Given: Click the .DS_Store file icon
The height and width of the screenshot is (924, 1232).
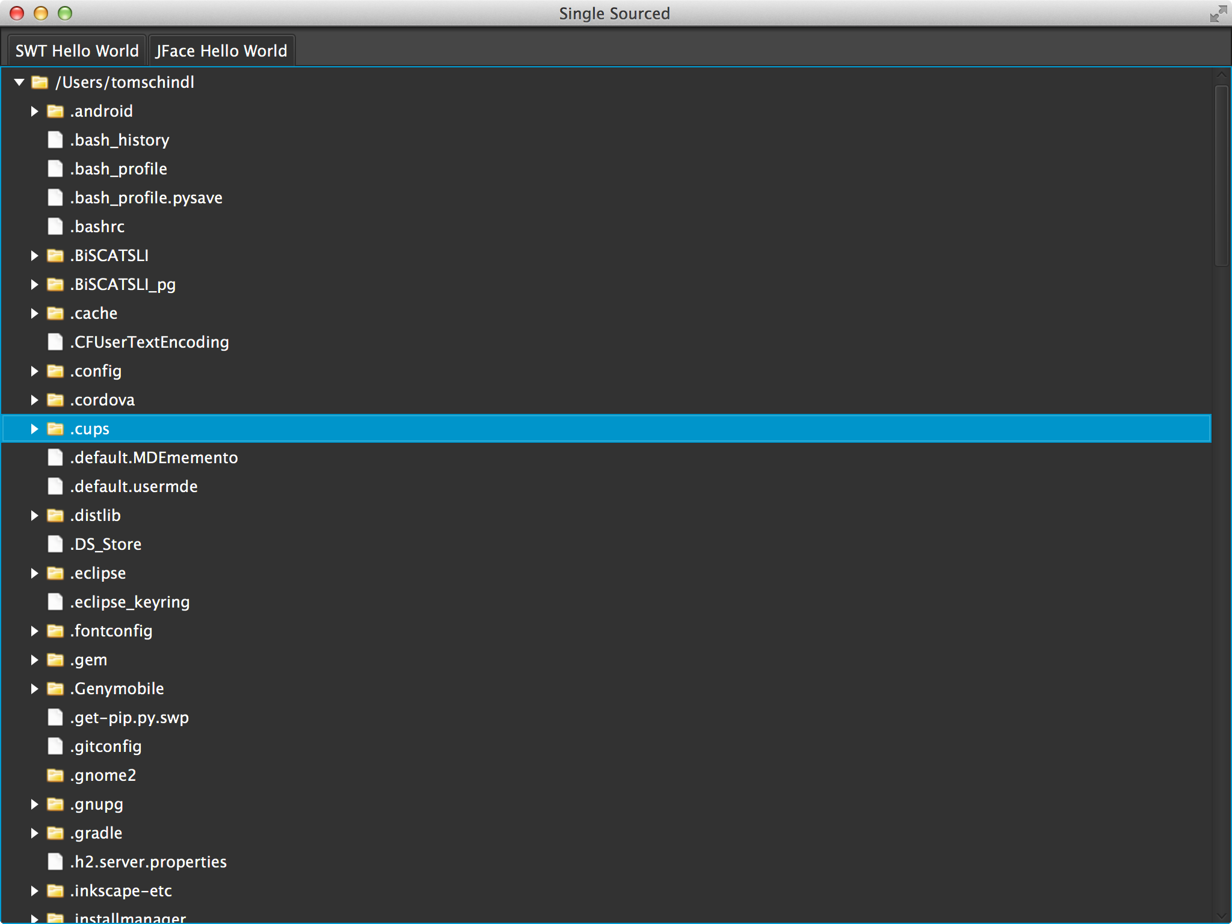Looking at the screenshot, I should tap(55, 544).
